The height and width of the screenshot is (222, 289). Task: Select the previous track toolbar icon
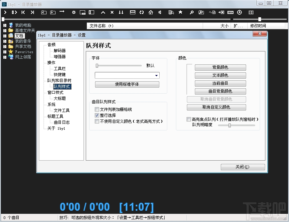pos(23,12)
